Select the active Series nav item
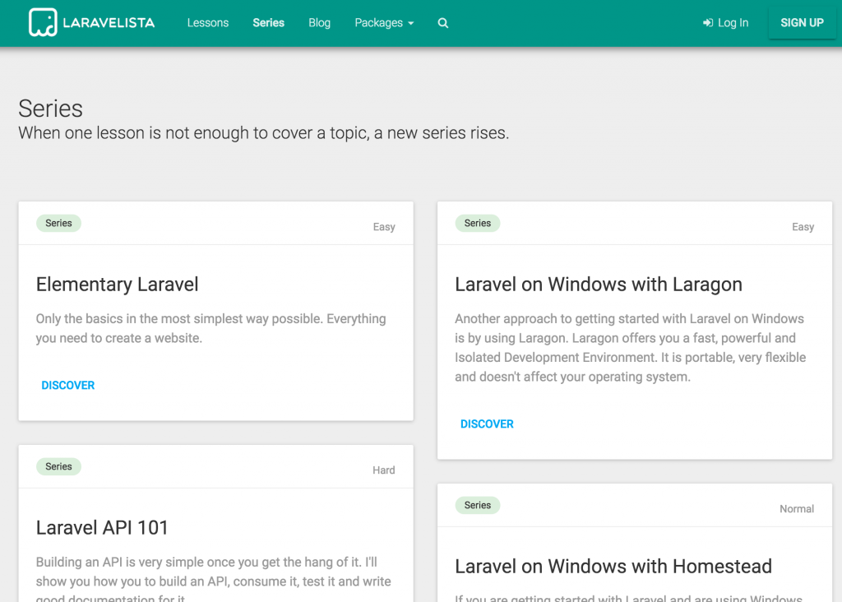The image size is (842, 602). coord(268,22)
